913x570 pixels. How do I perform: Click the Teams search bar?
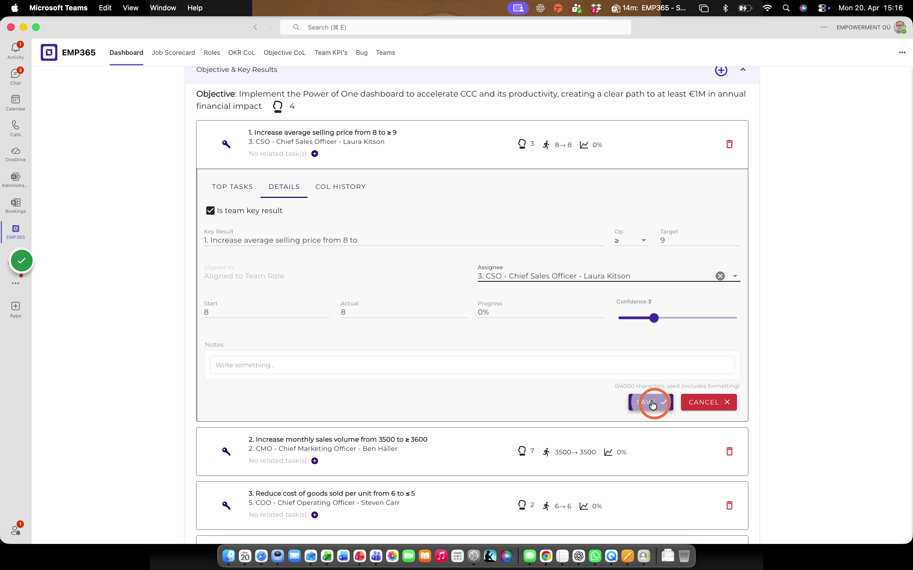click(x=455, y=27)
